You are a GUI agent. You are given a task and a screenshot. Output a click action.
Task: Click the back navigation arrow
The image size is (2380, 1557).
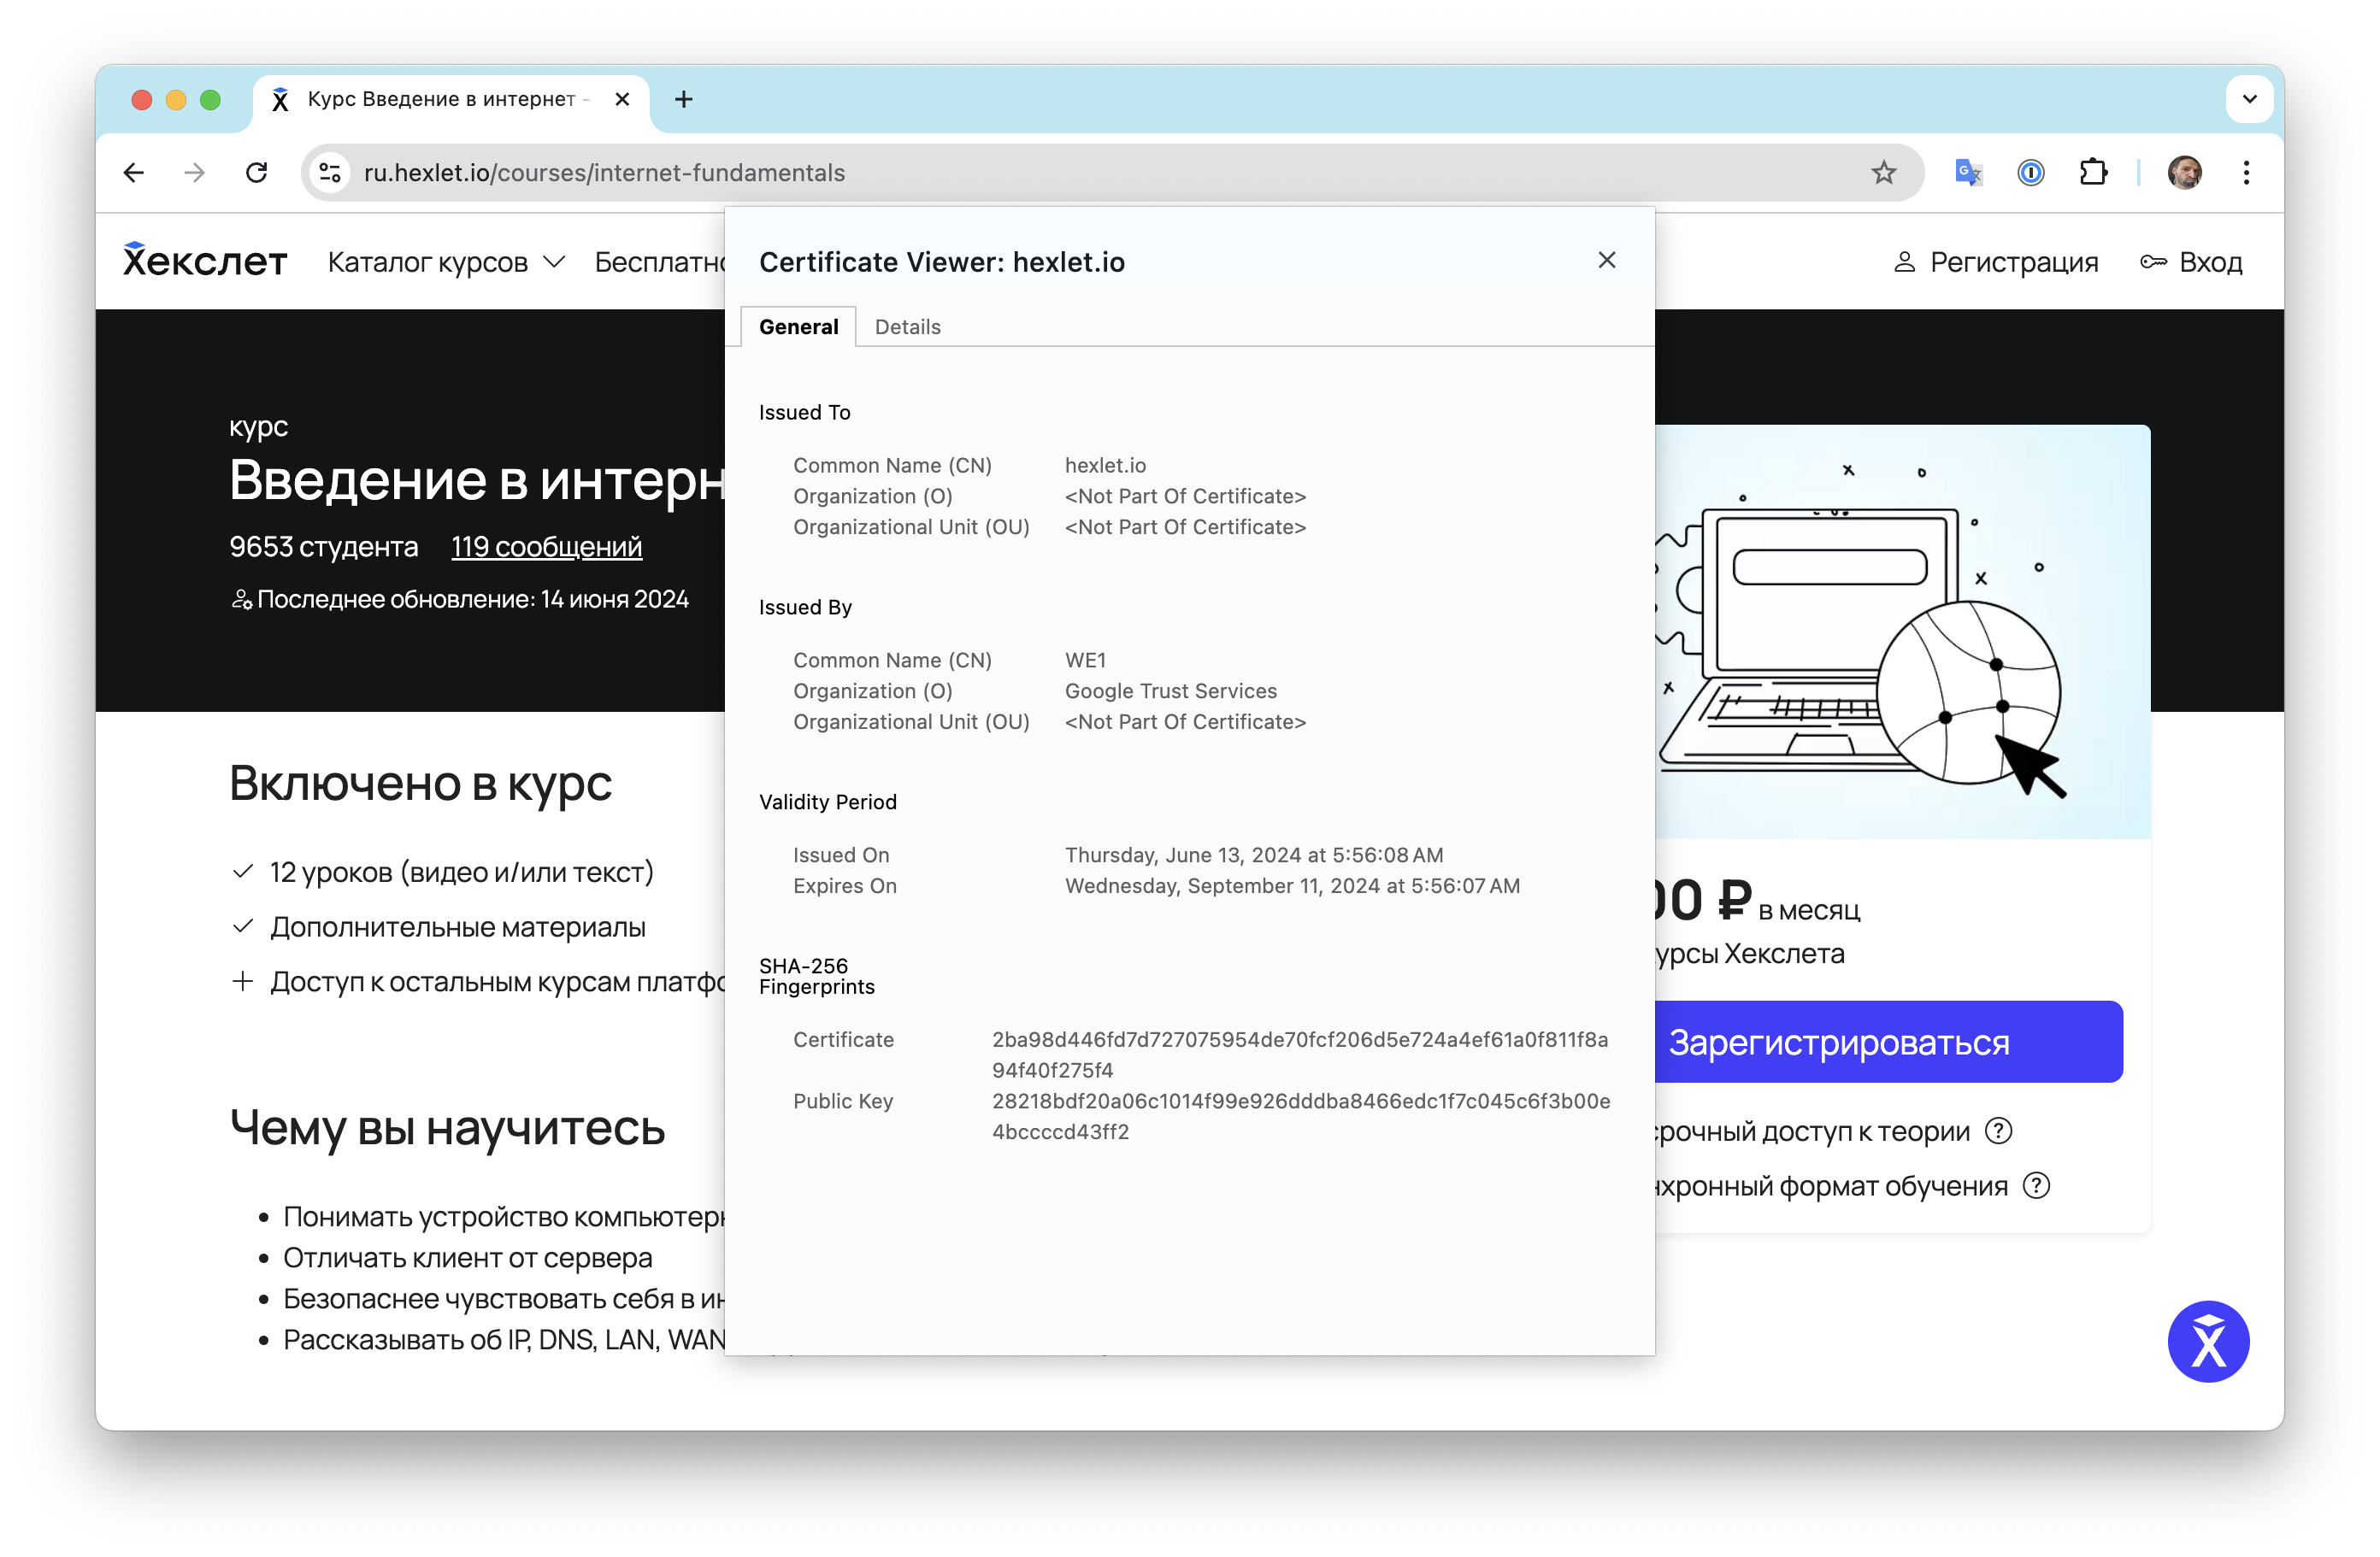133,172
